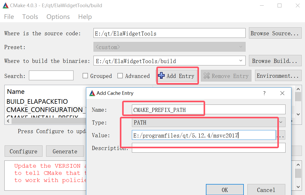Select the BUILD_ELAPACKETIO cache entry
This screenshot has width=305, height=195.
[x=37, y=101]
